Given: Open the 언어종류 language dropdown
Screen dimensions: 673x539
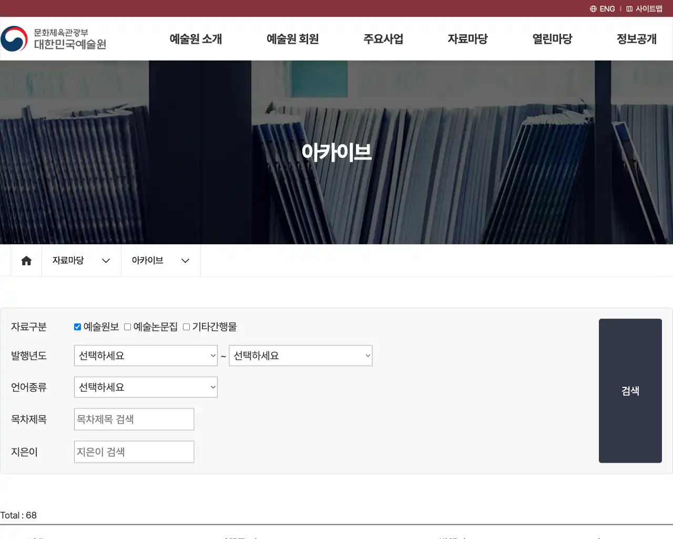Looking at the screenshot, I should (x=146, y=387).
